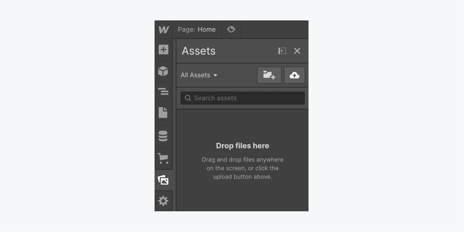
Task: Open the Navigator panel
Action: coord(163,91)
